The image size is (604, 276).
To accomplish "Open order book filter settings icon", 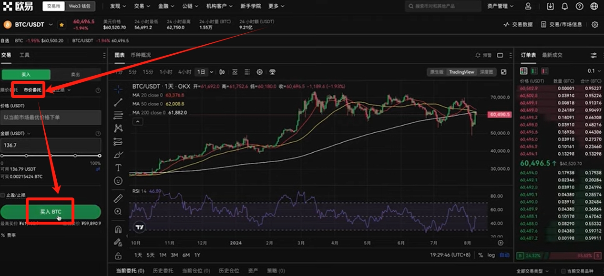I will pyautogui.click(x=594, y=55).
